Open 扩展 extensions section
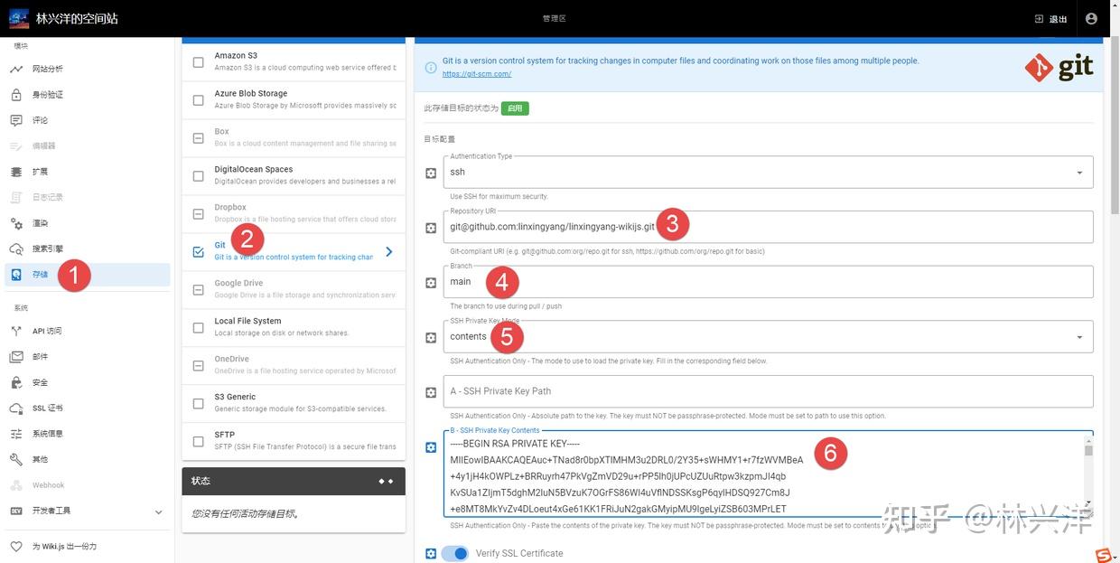Image resolution: width=1120 pixels, height=563 pixels. pos(87,172)
